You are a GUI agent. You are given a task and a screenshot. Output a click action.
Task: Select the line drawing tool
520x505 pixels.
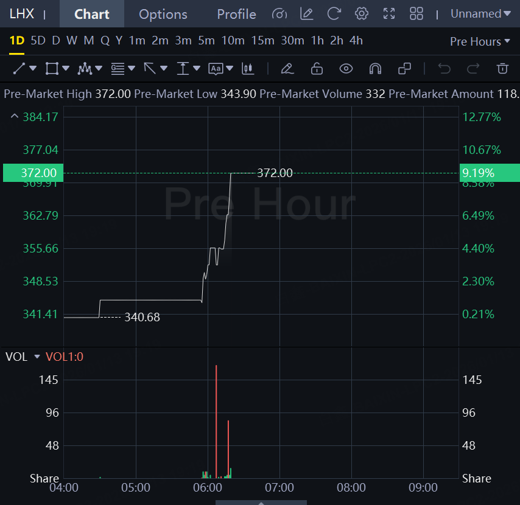coord(19,69)
